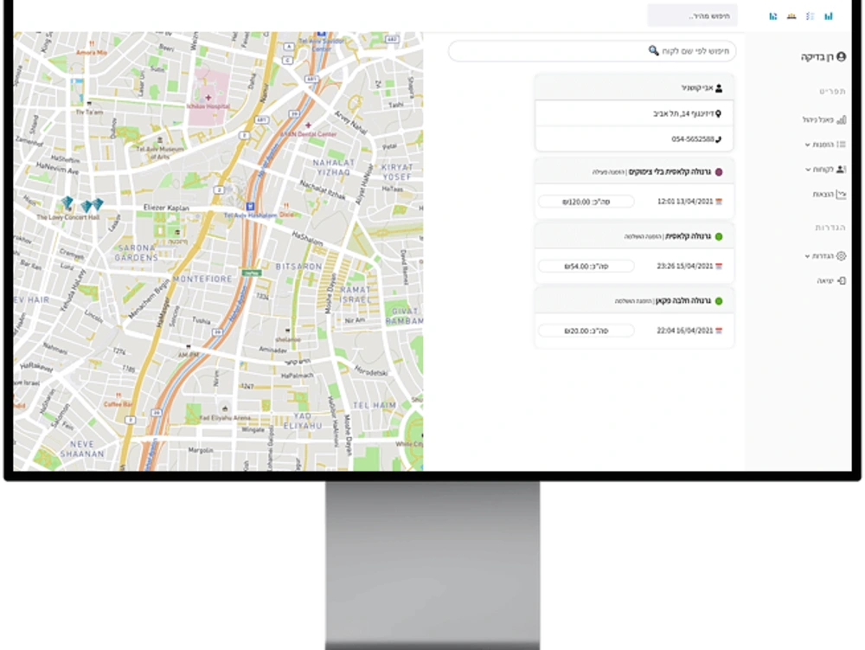The width and height of the screenshot is (865, 650).
Task: Click the phone icon beside 054-5652588
Action: 718,139
